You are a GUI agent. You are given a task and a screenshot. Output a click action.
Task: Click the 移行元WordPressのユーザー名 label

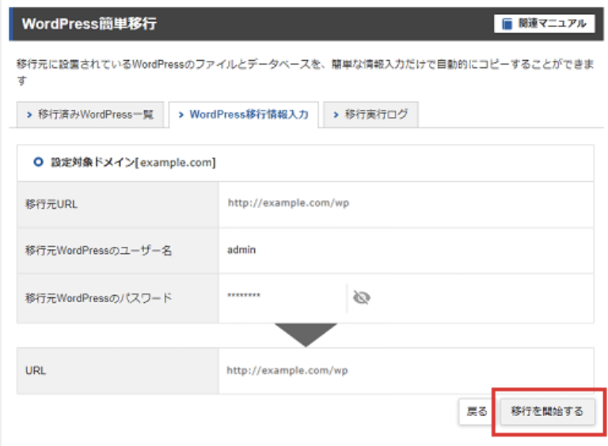click(x=98, y=251)
